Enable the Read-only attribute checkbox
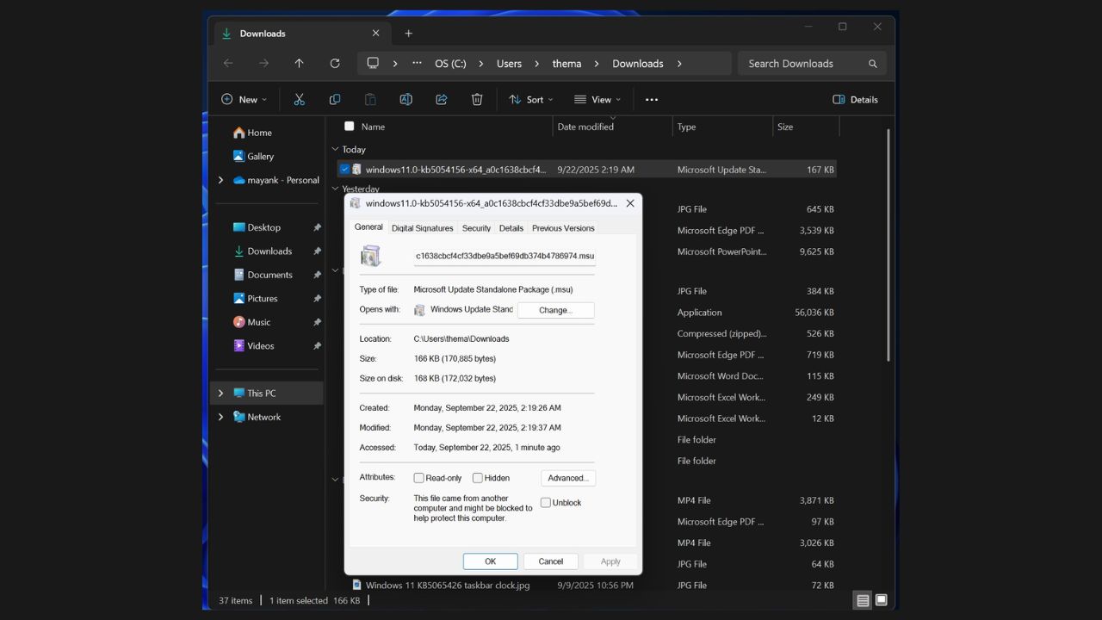 (x=418, y=477)
